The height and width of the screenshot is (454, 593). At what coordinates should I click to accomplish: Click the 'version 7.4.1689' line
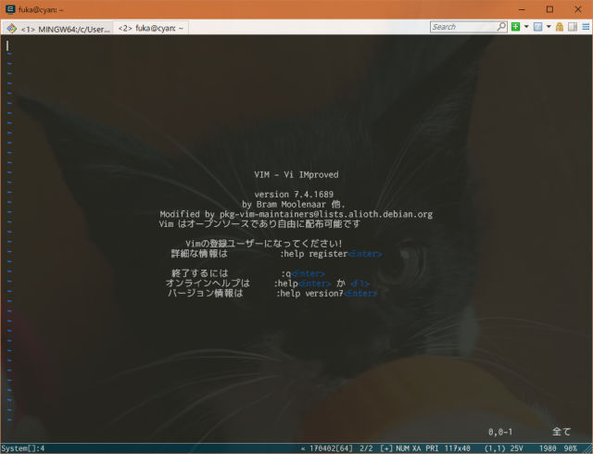(x=294, y=195)
